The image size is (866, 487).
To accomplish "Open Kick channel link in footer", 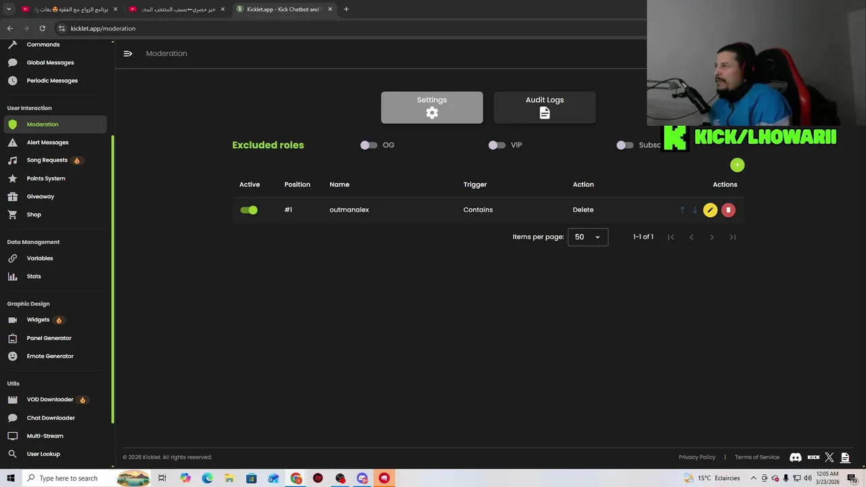I will [813, 457].
